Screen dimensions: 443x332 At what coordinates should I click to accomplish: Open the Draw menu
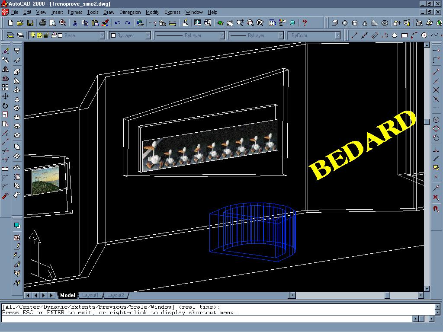pos(109,12)
